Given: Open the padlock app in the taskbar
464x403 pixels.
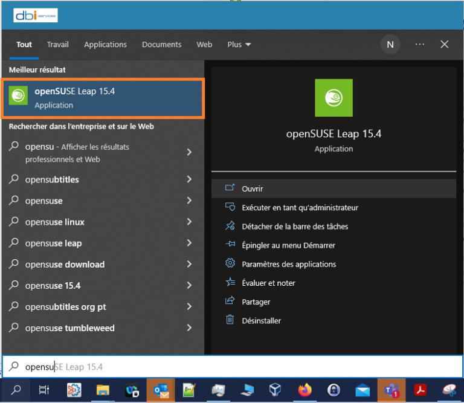Looking at the screenshot, I should [333, 390].
